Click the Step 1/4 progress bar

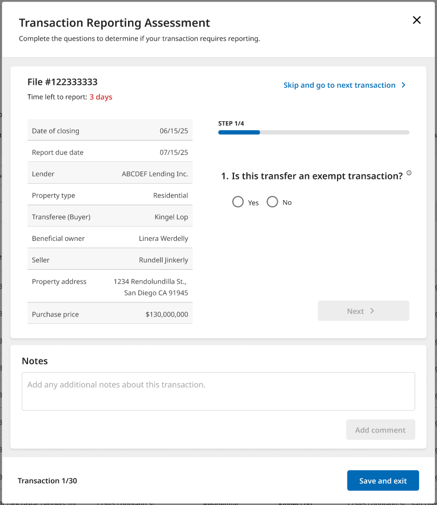pyautogui.click(x=313, y=132)
